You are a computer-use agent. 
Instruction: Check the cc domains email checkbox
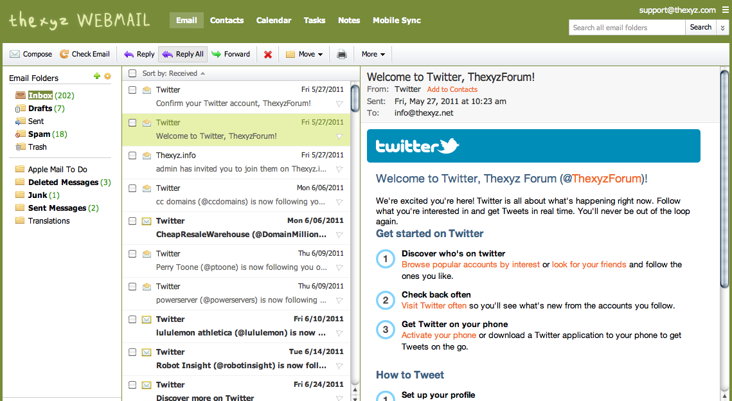(132, 188)
